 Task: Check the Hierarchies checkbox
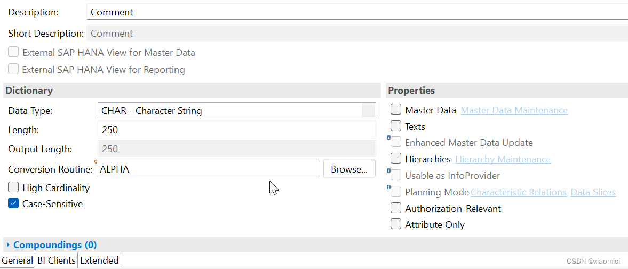396,159
